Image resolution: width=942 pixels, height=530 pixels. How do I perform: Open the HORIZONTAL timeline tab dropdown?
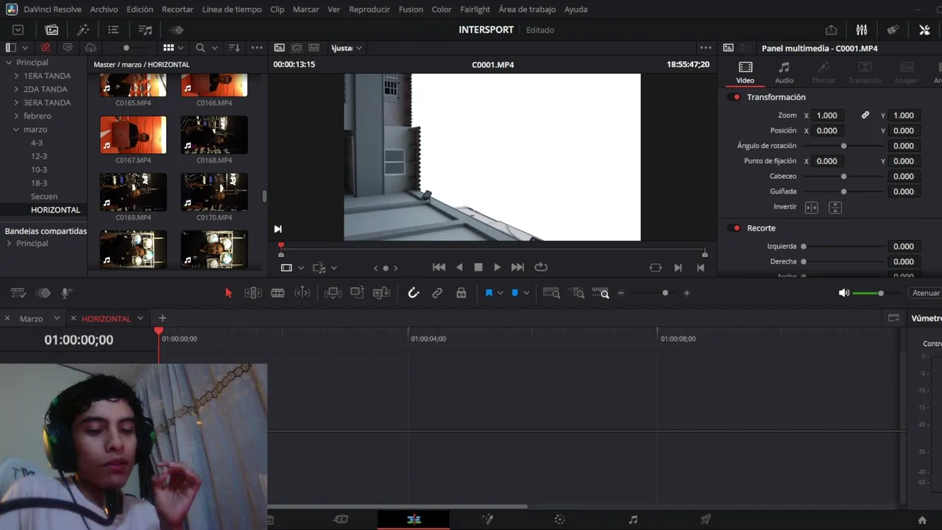(140, 319)
